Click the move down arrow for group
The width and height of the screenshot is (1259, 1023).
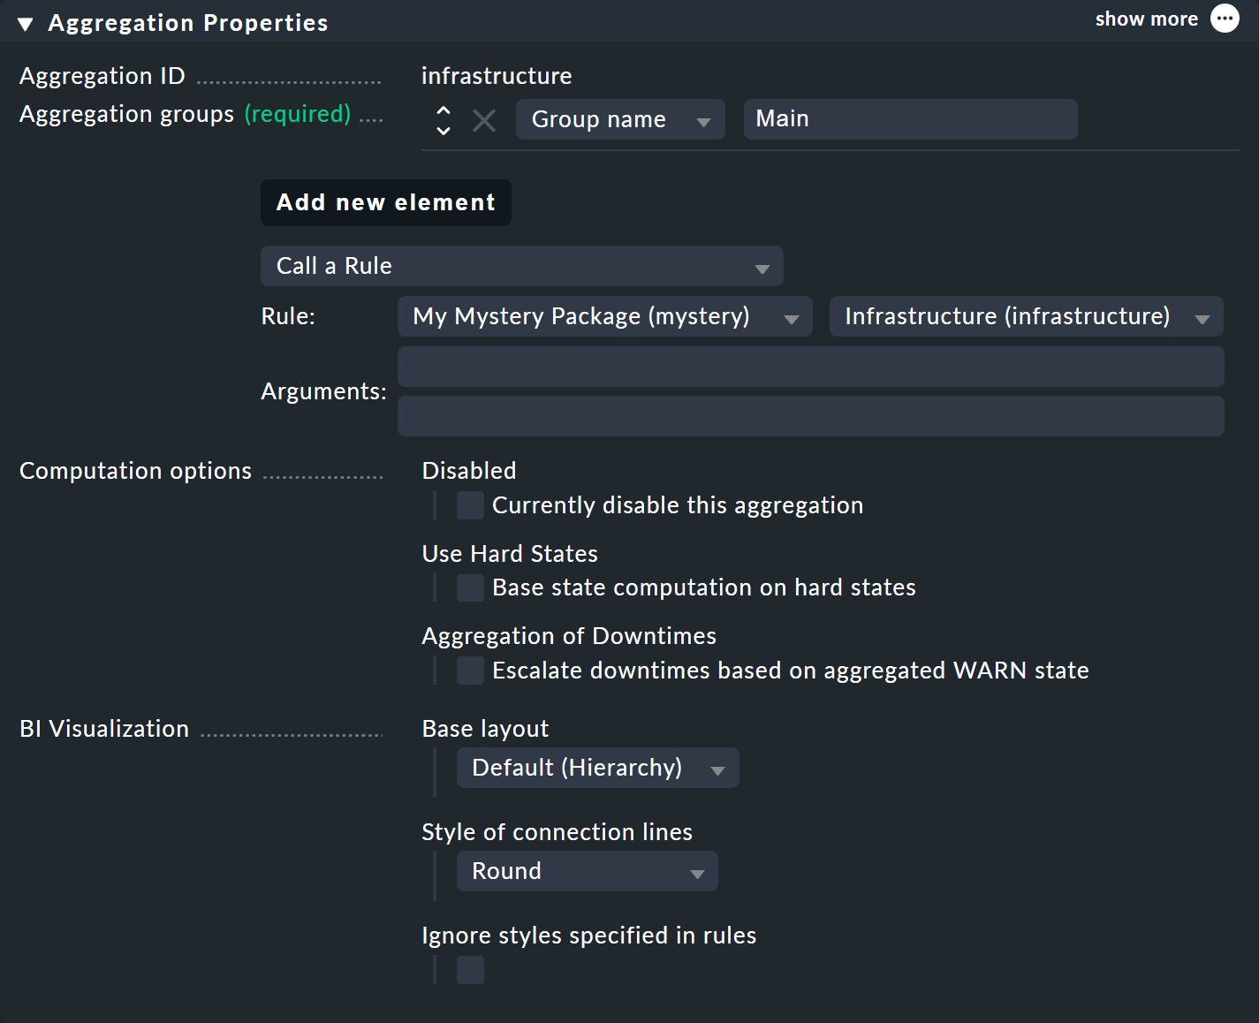[x=444, y=130]
